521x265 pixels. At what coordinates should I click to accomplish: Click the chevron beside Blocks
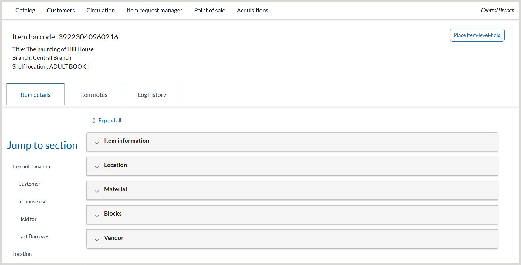(97, 216)
